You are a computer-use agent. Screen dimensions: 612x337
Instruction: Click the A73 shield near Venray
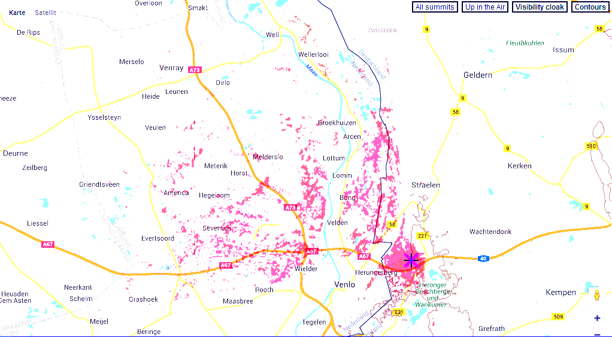pyautogui.click(x=195, y=70)
